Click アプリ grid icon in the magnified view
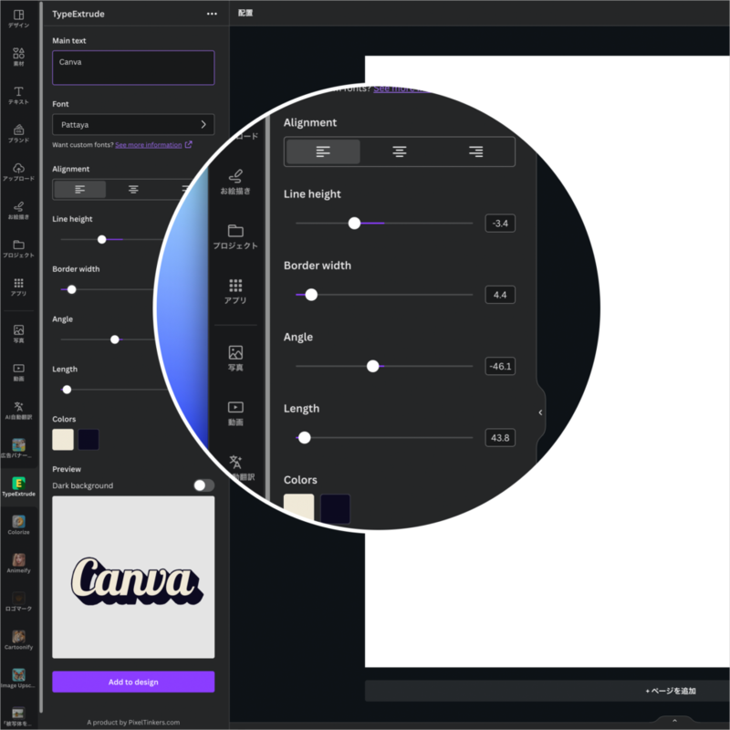The height and width of the screenshot is (730, 730). (235, 285)
